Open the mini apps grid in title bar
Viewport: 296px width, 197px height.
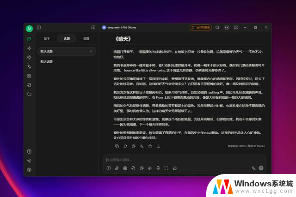236,28
